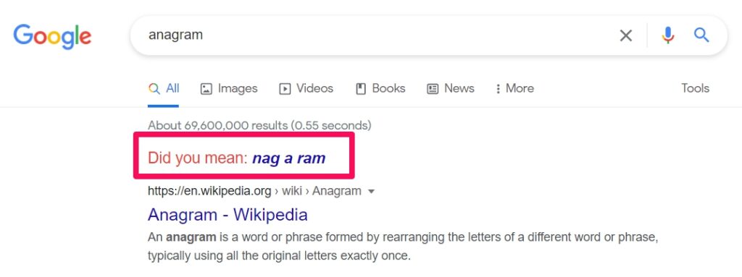Click the Google logo
The height and width of the screenshot is (277, 742).
point(52,36)
